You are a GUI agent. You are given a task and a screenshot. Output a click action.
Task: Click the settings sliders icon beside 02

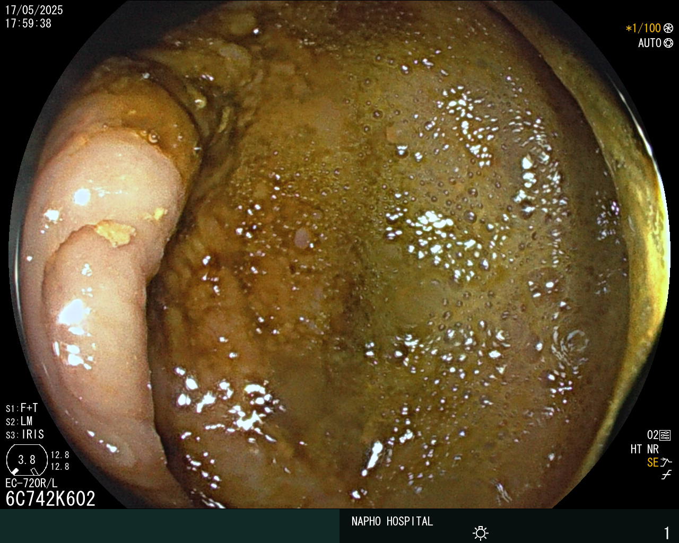coord(665,435)
